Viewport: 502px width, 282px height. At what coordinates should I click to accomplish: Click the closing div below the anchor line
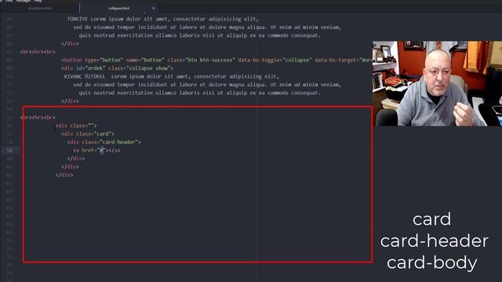[76, 158]
